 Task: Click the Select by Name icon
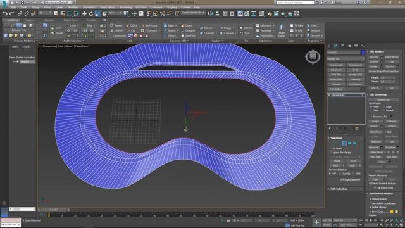coord(63,13)
